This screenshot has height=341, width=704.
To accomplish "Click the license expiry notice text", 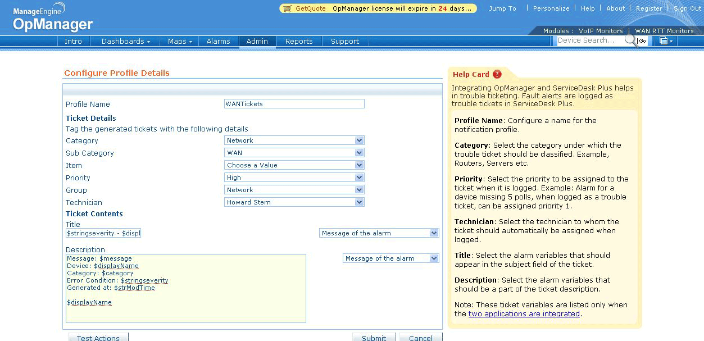I will [402, 8].
